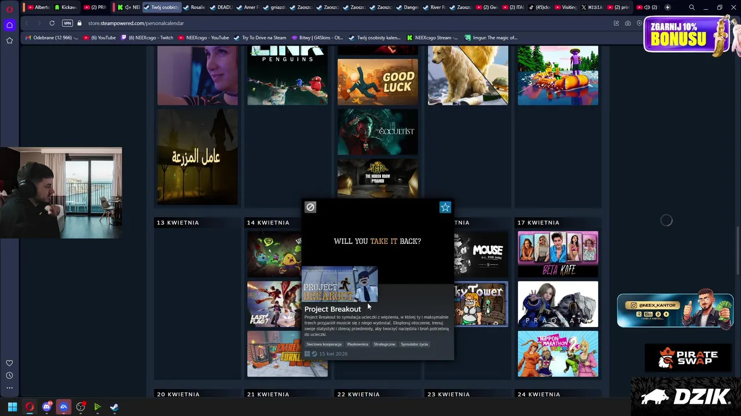This screenshot has height=416, width=741.
Task: Open the Arabic-titled yellow game capsule
Action: coord(197,157)
